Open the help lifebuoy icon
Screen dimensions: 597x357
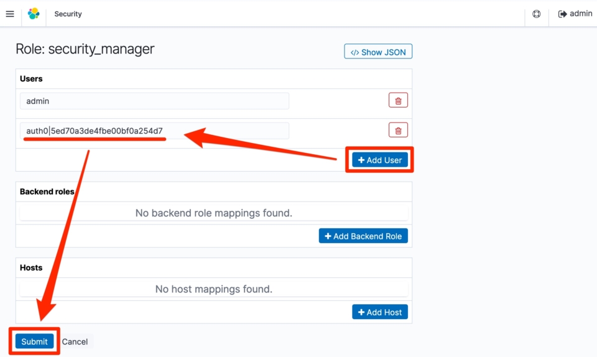click(537, 14)
